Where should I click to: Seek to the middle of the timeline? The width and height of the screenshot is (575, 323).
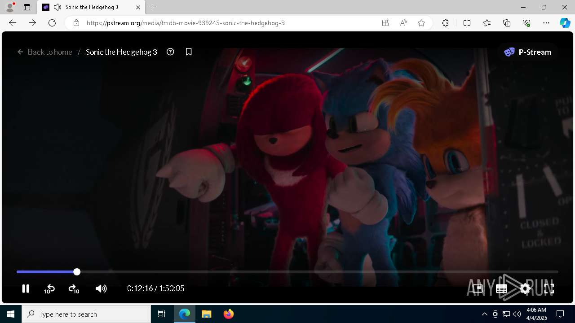tap(287, 272)
